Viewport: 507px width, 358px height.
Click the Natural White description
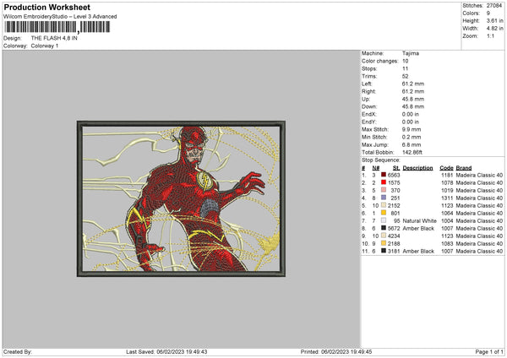coord(419,220)
